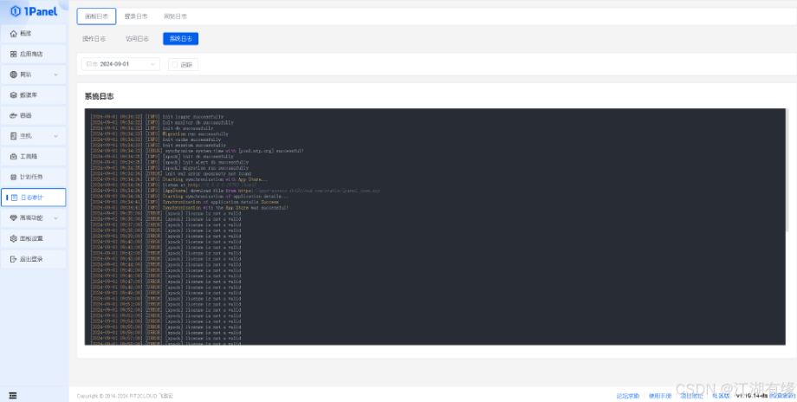Click log line 'init logger successfully'
Viewport: 797px width, 402px height.
(x=157, y=117)
